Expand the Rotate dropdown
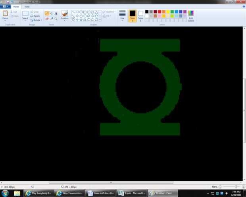Image resolution: width=246 pixels, height=197 pixels. click(36, 20)
